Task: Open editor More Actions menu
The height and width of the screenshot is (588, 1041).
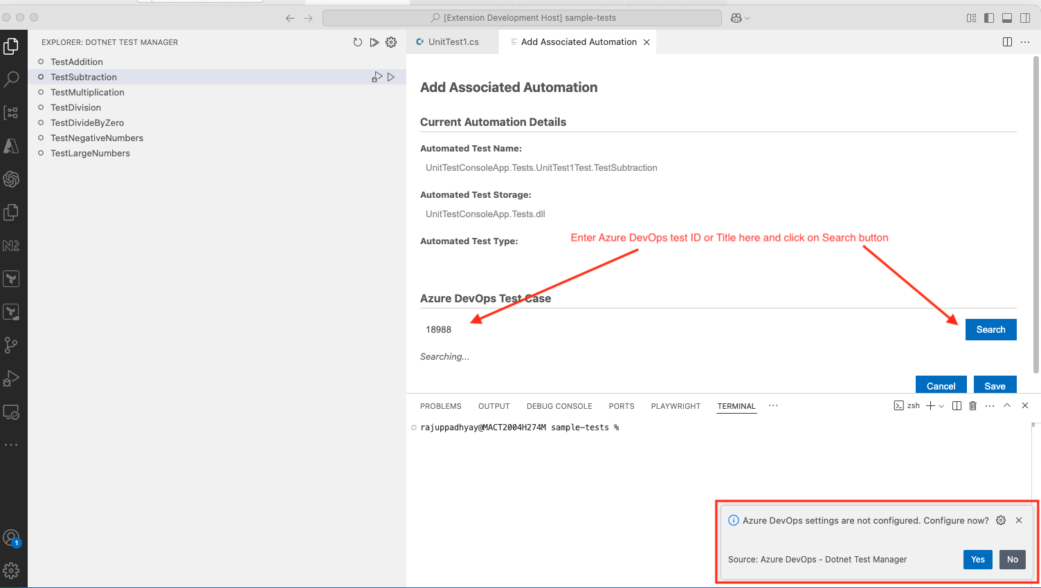Action: tap(1025, 42)
